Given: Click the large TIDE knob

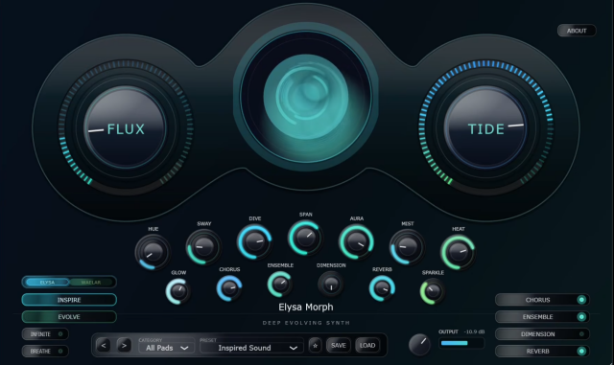Looking at the screenshot, I should (x=485, y=127).
